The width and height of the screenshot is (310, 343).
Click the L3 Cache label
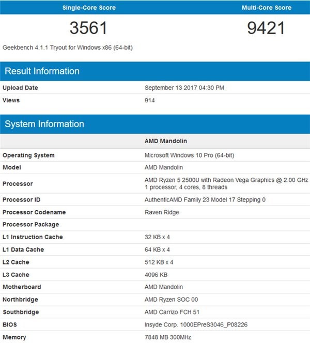point(16,275)
